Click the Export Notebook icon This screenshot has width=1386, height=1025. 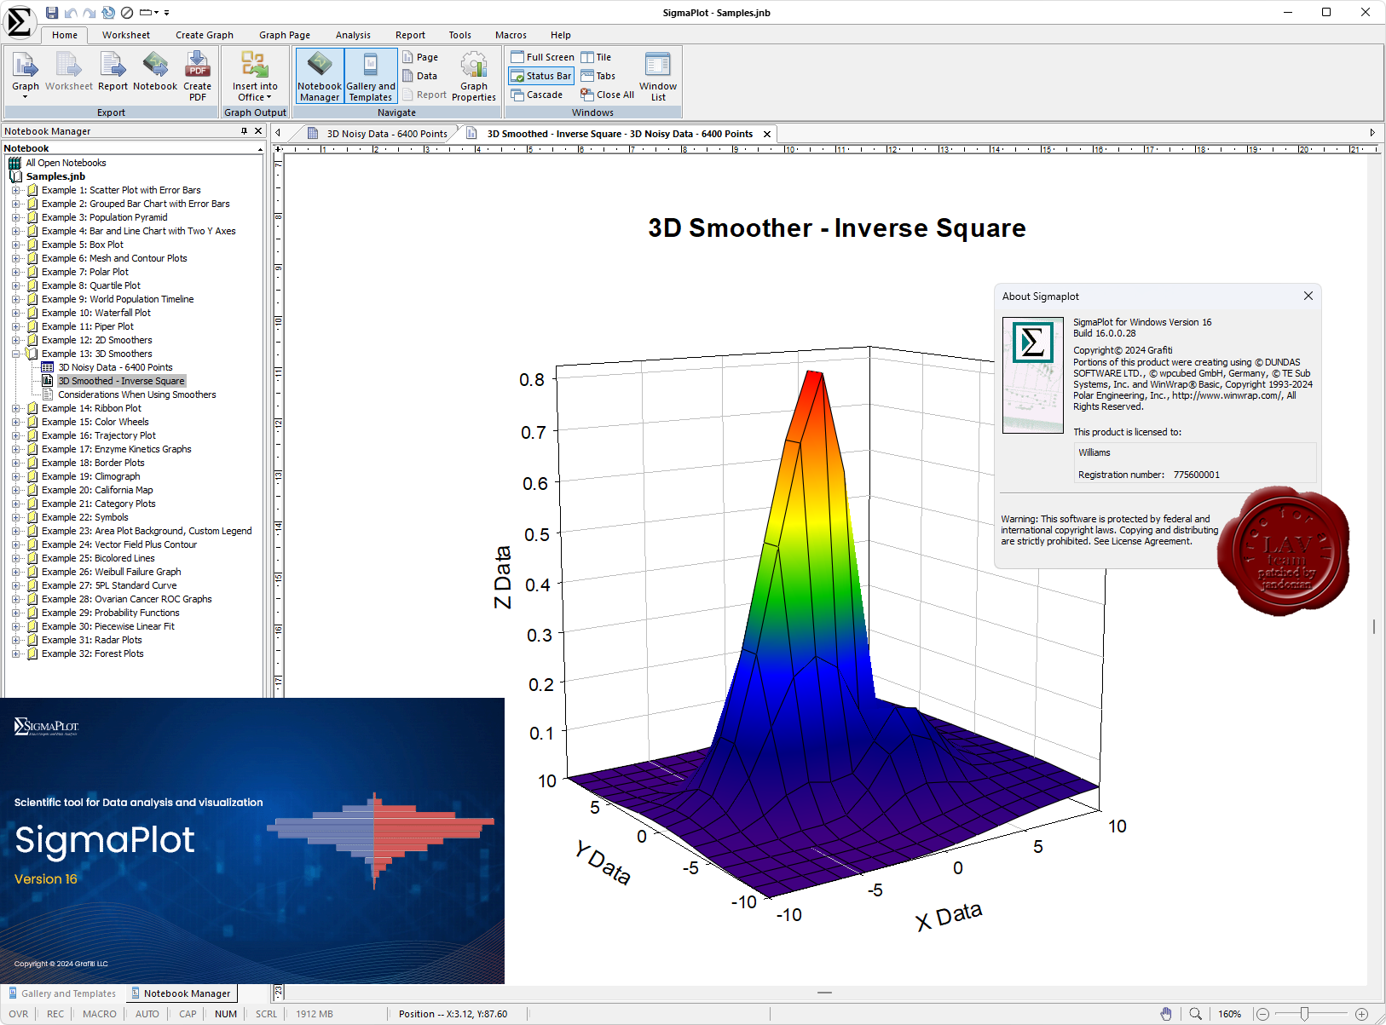click(155, 72)
